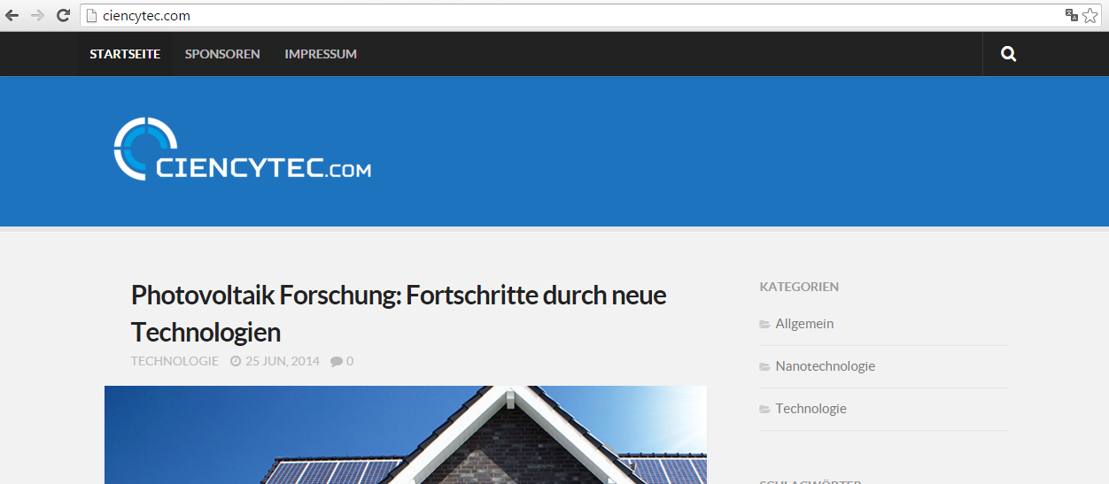The height and width of the screenshot is (484, 1109).
Task: Open the Startseite menu item
Action: click(x=125, y=54)
